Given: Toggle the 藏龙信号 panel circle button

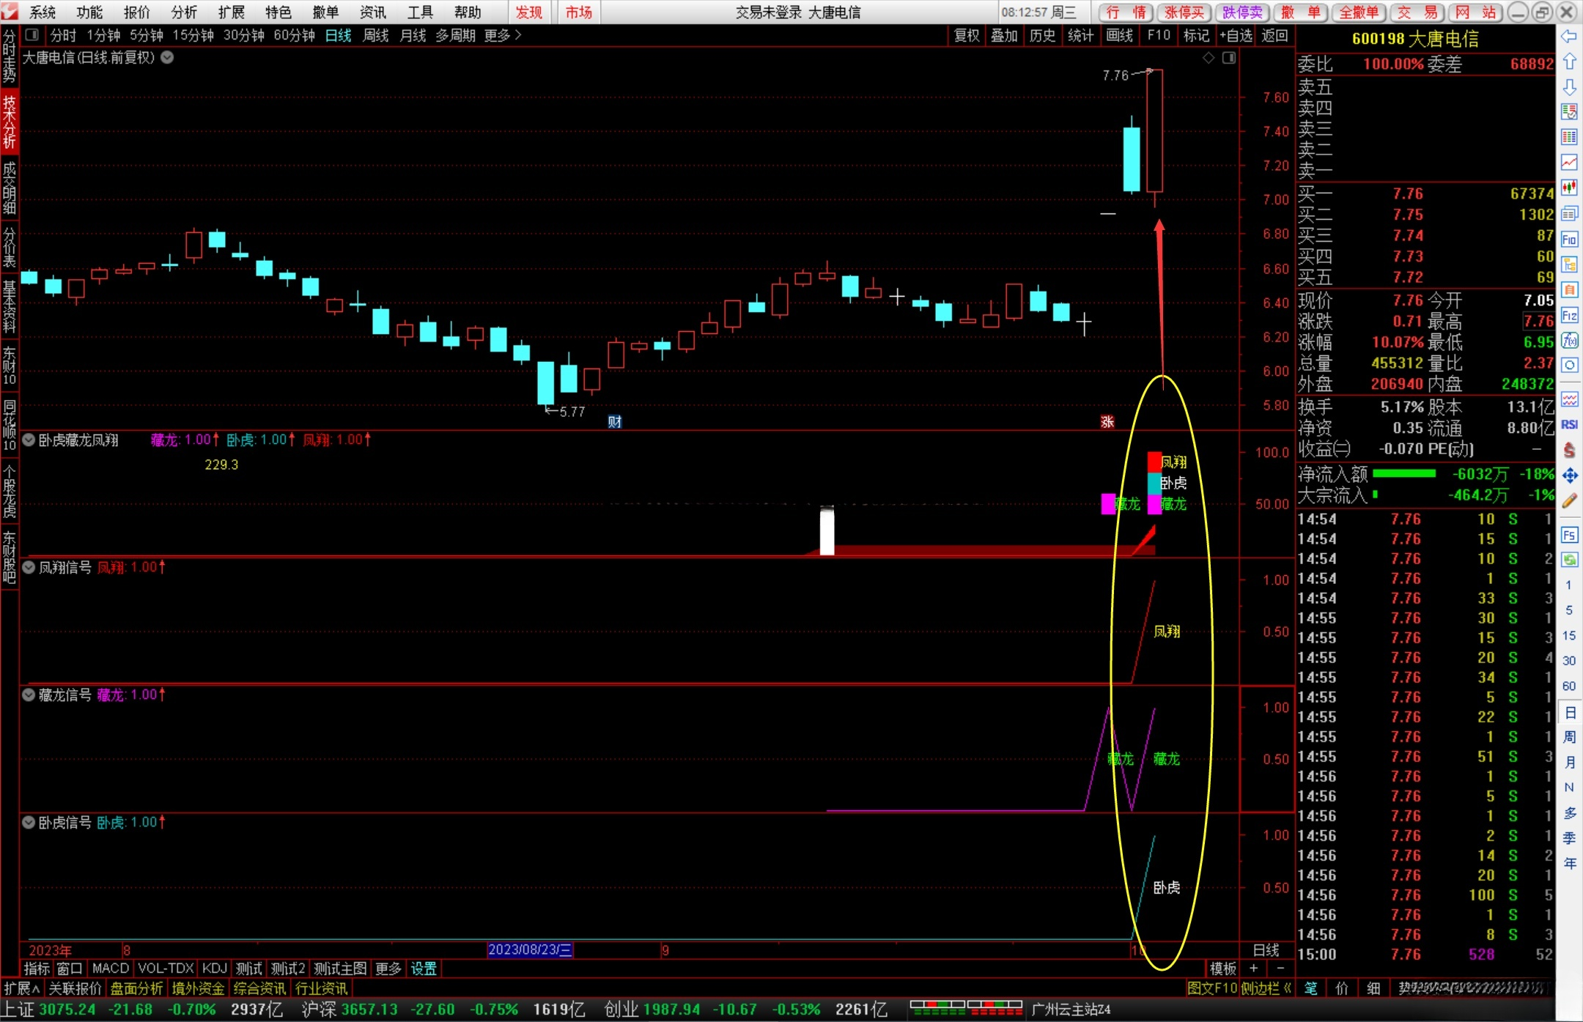Looking at the screenshot, I should (29, 695).
